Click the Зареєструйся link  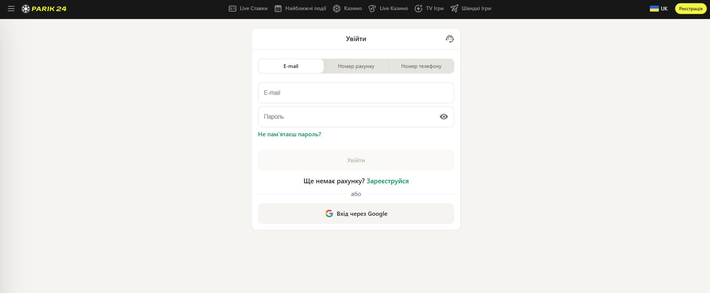[387, 181]
